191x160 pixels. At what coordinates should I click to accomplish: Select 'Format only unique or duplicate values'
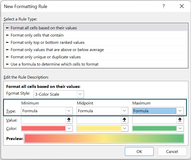click(96, 57)
